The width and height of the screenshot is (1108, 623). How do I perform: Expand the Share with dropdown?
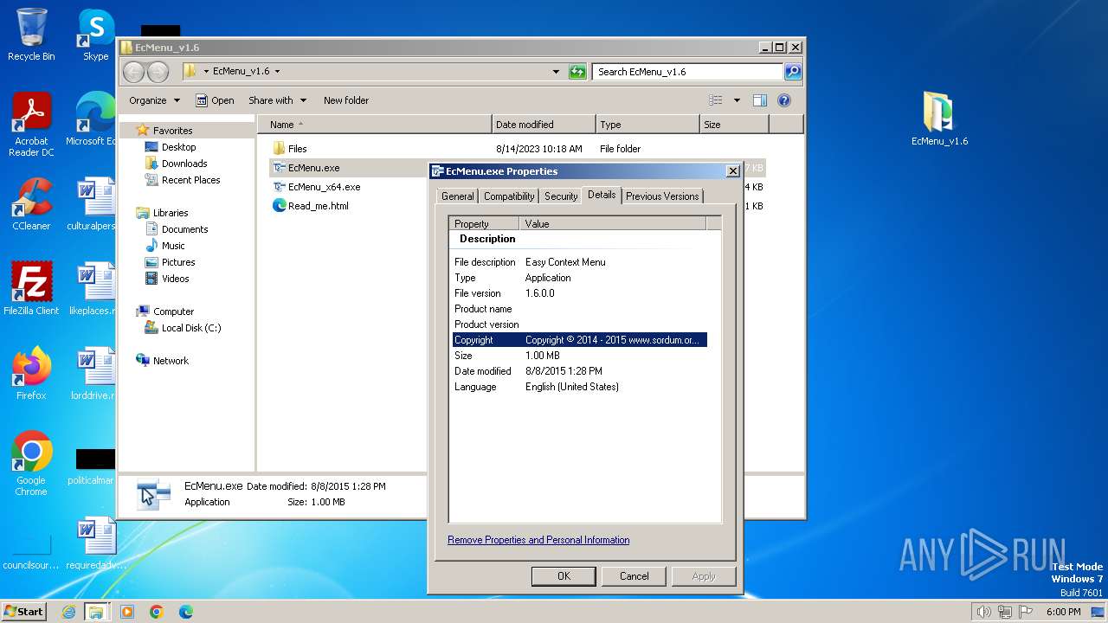tap(277, 100)
